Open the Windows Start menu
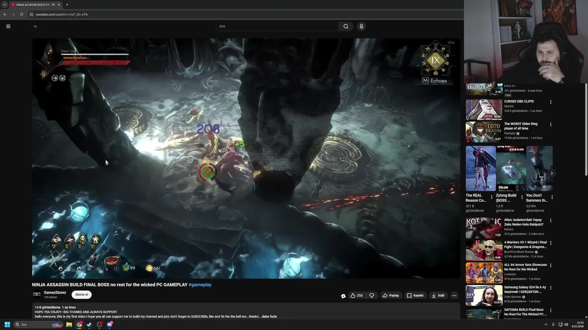This screenshot has height=330, width=588. (x=7, y=324)
